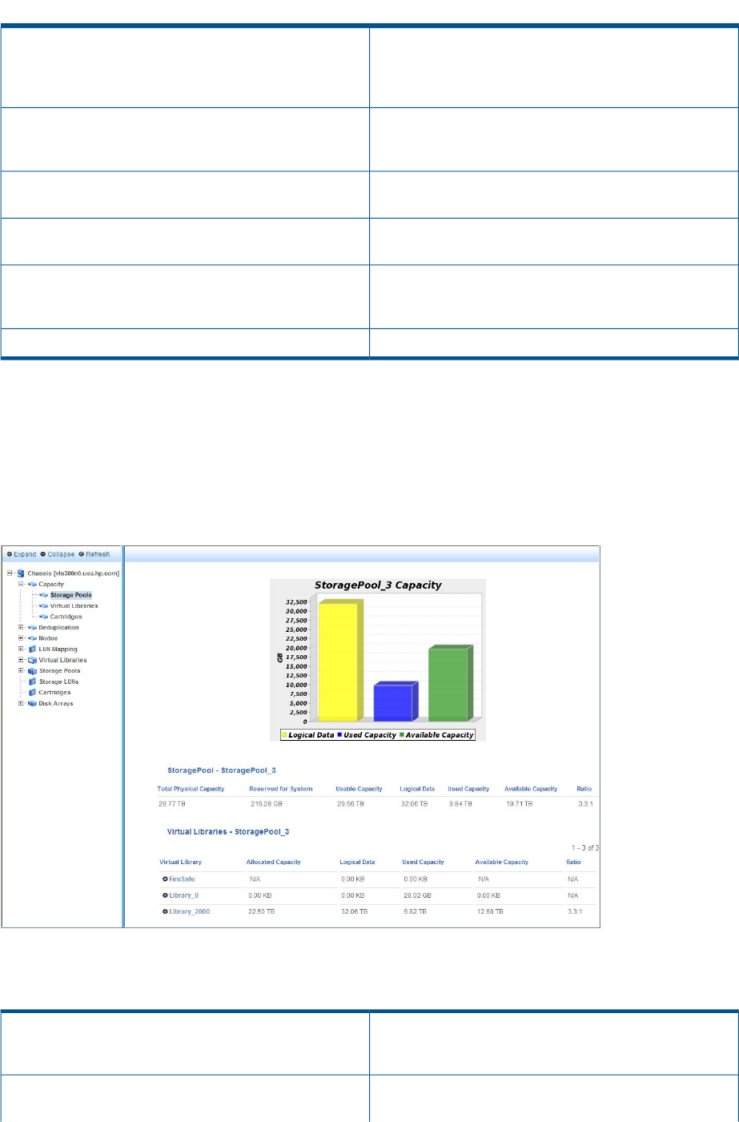Click the 29.77 TB total capacity value
The image size is (739, 1122).
tap(171, 803)
